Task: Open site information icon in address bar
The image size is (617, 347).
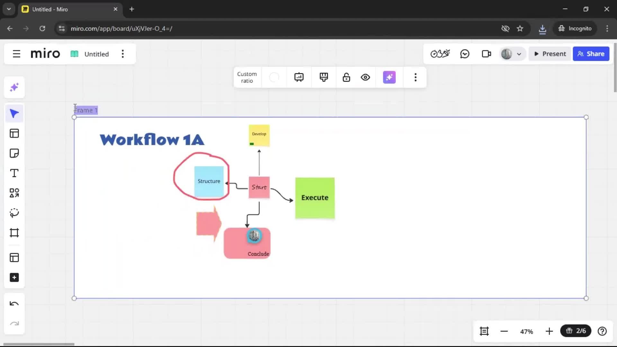Action: point(62,28)
